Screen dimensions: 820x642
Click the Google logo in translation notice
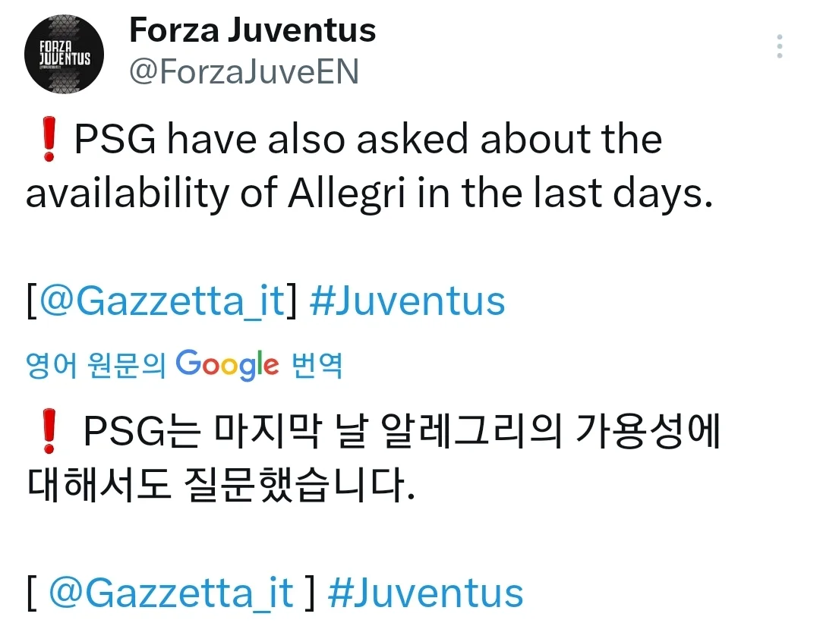tap(227, 366)
